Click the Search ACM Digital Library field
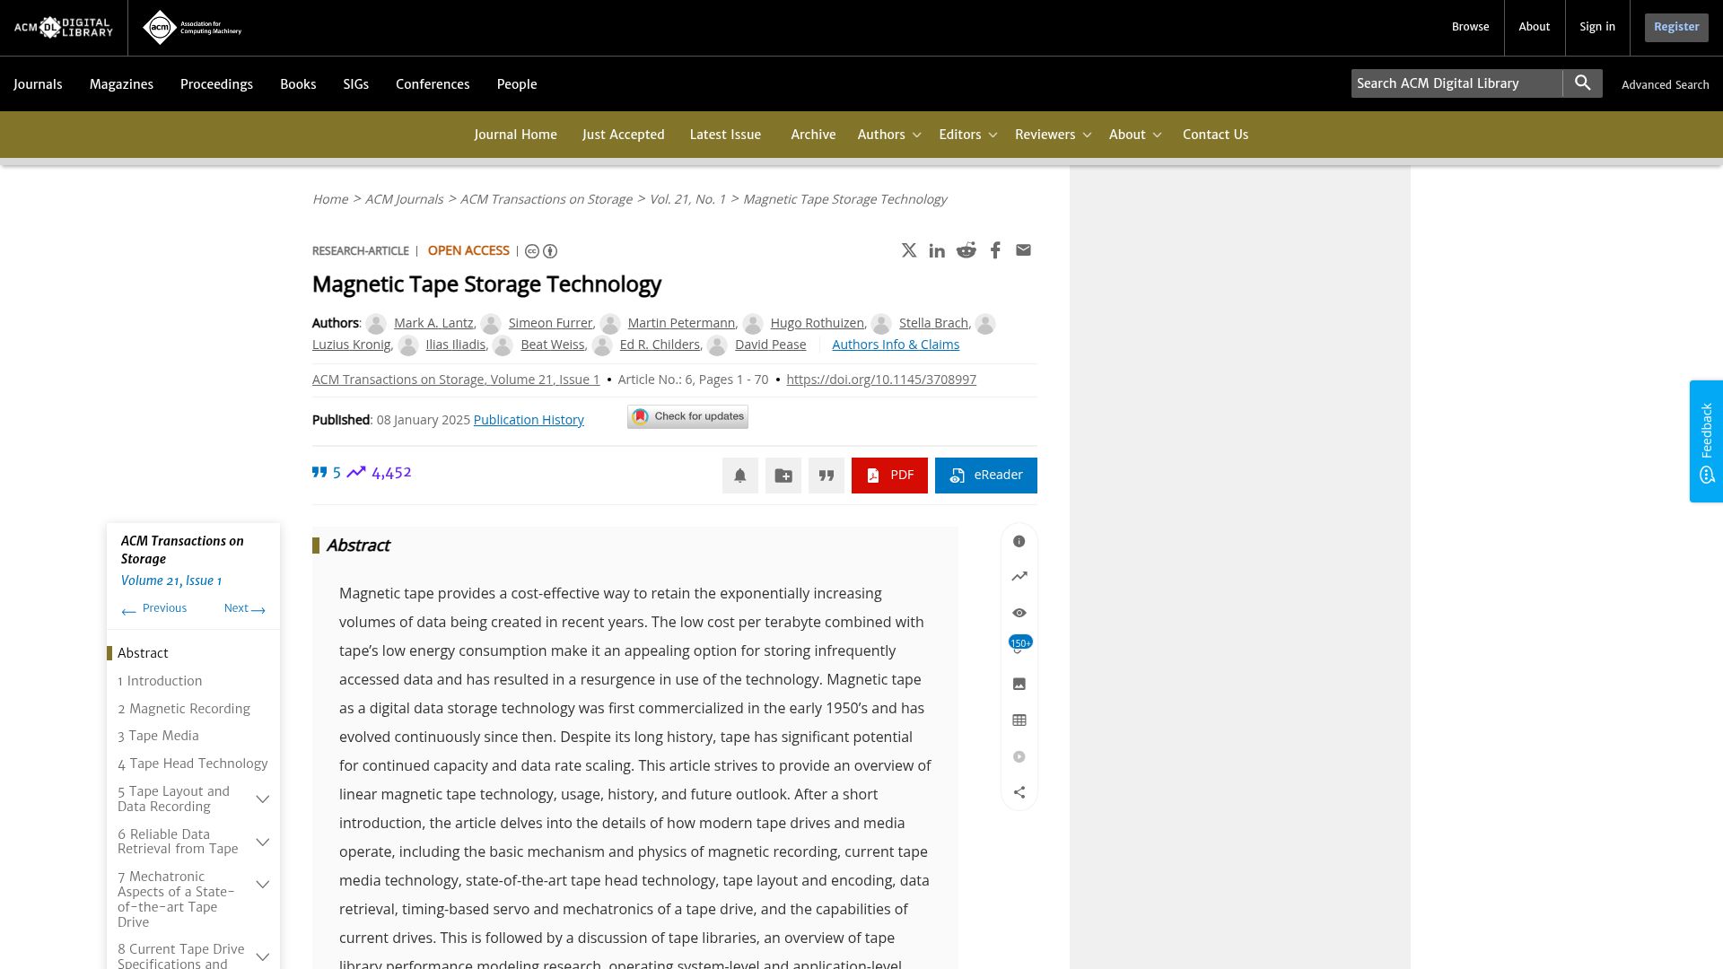Screen dimensions: 1723x969 1456,83
